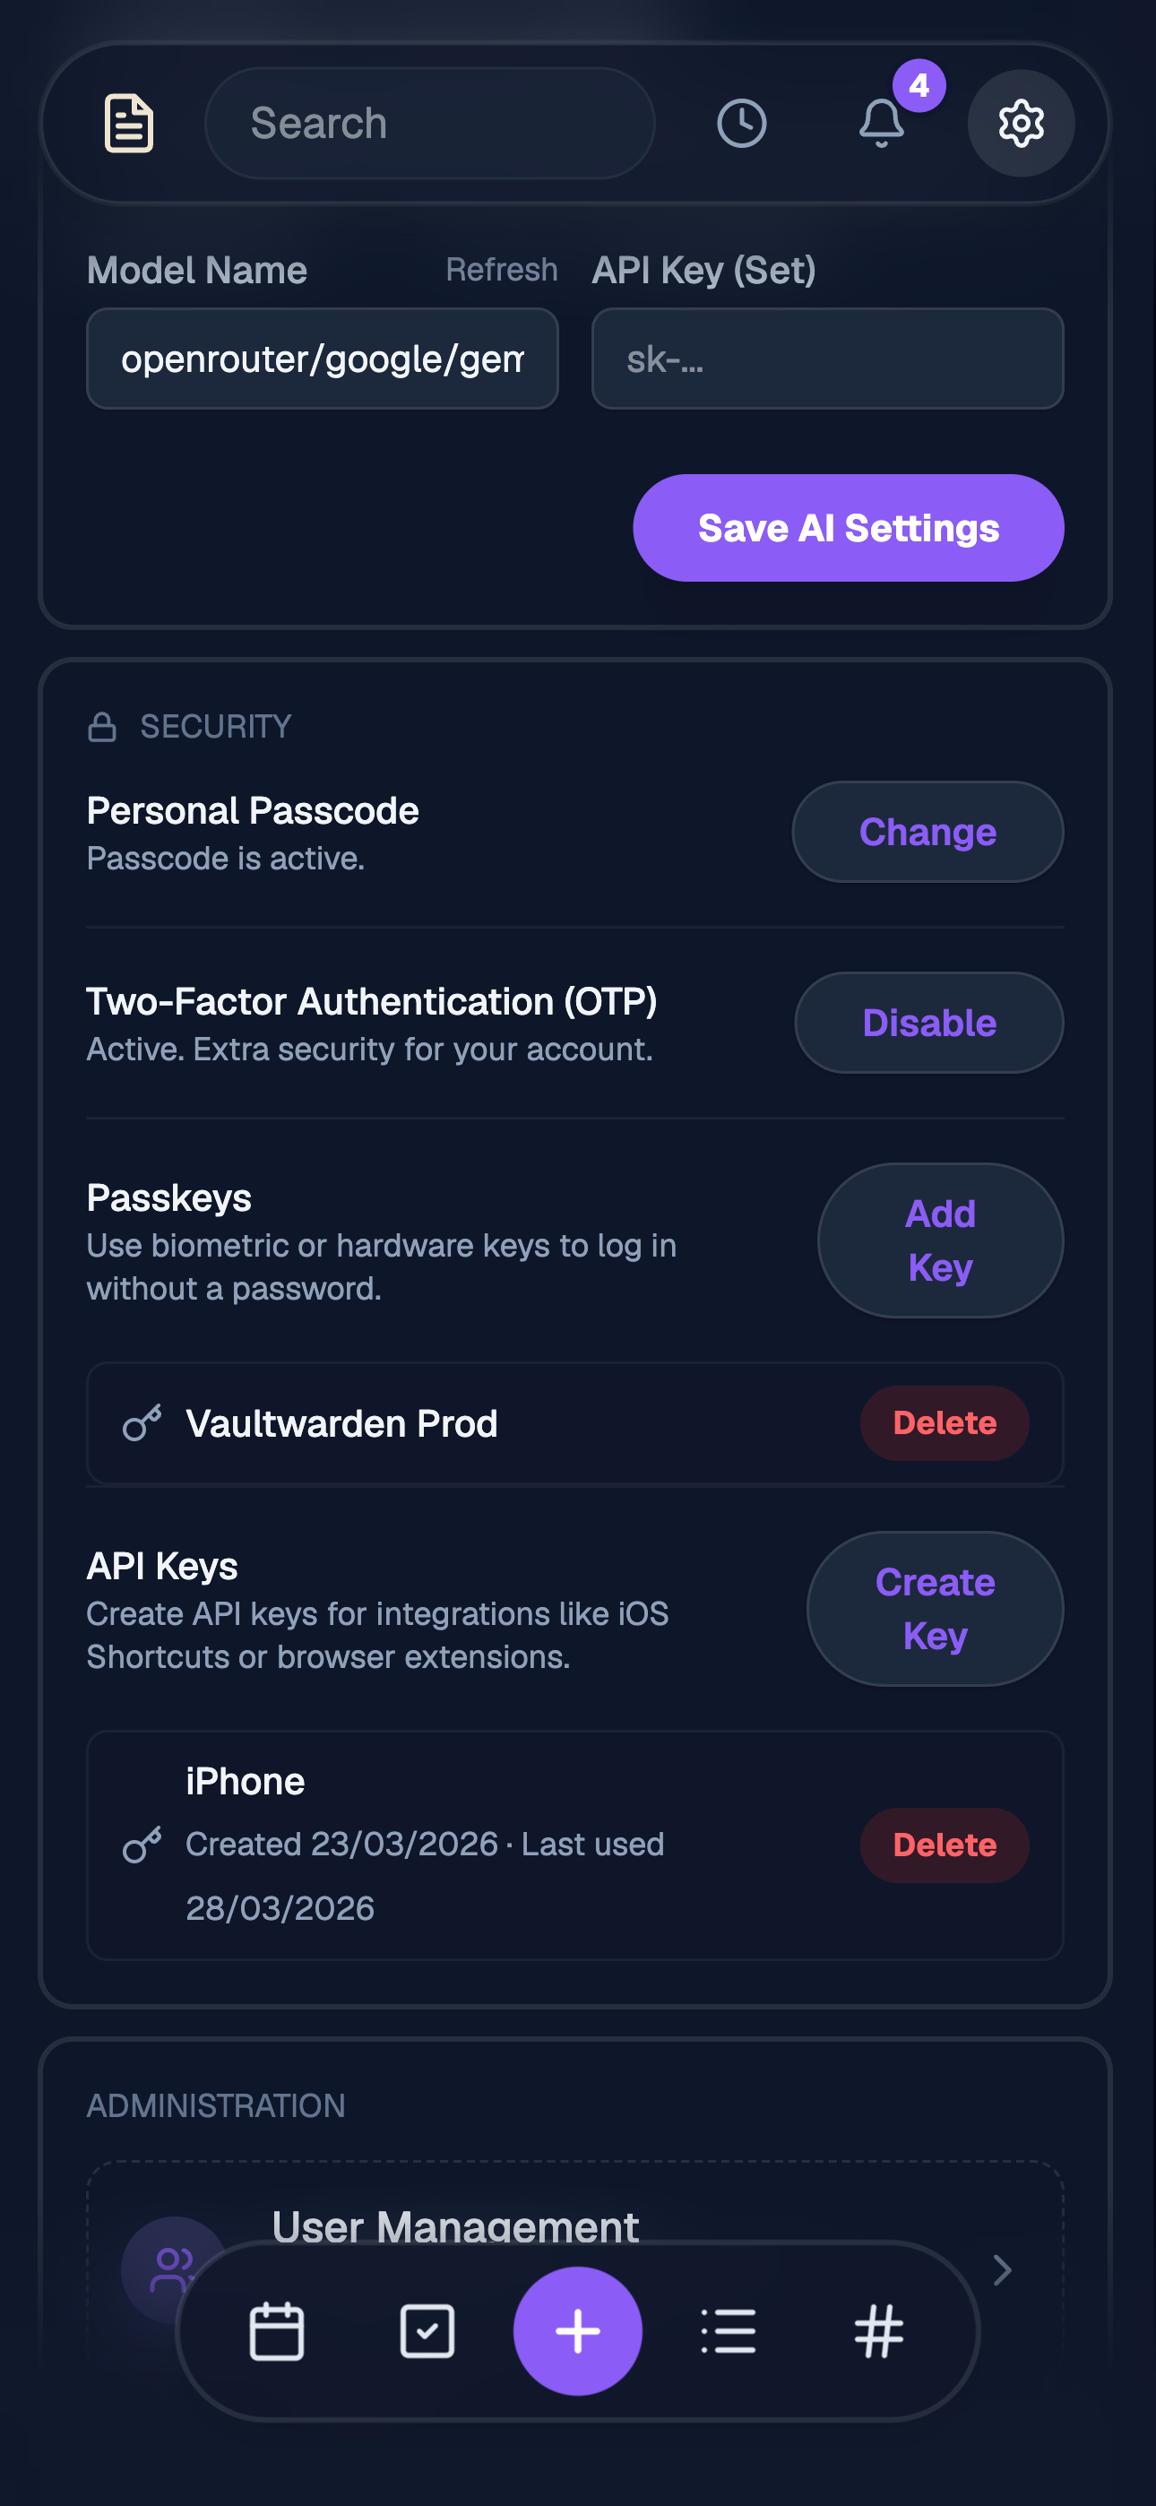Refresh the model list
1156x2506 pixels.
tap(502, 270)
